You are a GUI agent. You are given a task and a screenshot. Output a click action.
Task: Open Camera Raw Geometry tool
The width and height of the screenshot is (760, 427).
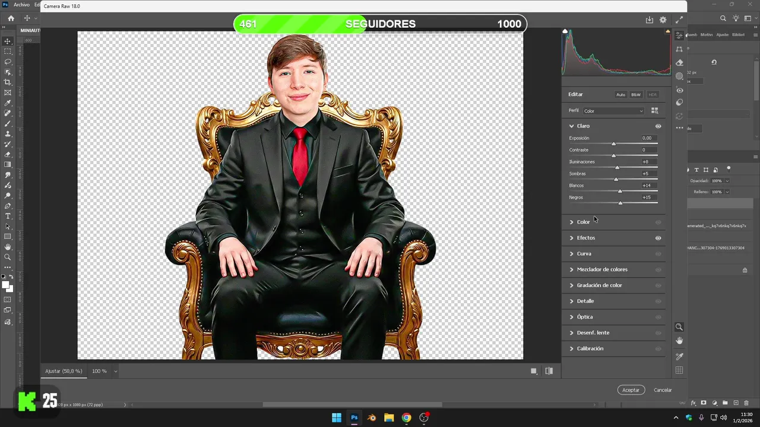[x=679, y=49]
